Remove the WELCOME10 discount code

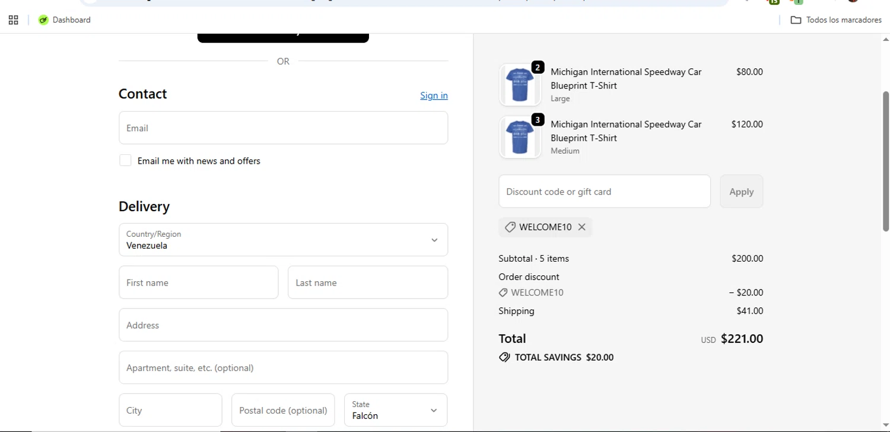[x=581, y=227]
